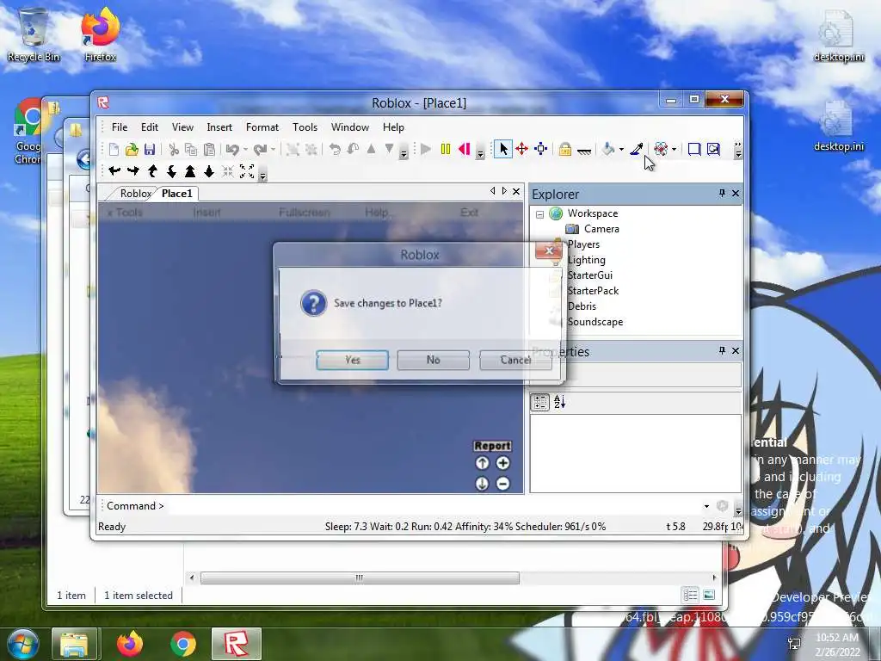Open the Undo history dropdown arrow

[245, 150]
